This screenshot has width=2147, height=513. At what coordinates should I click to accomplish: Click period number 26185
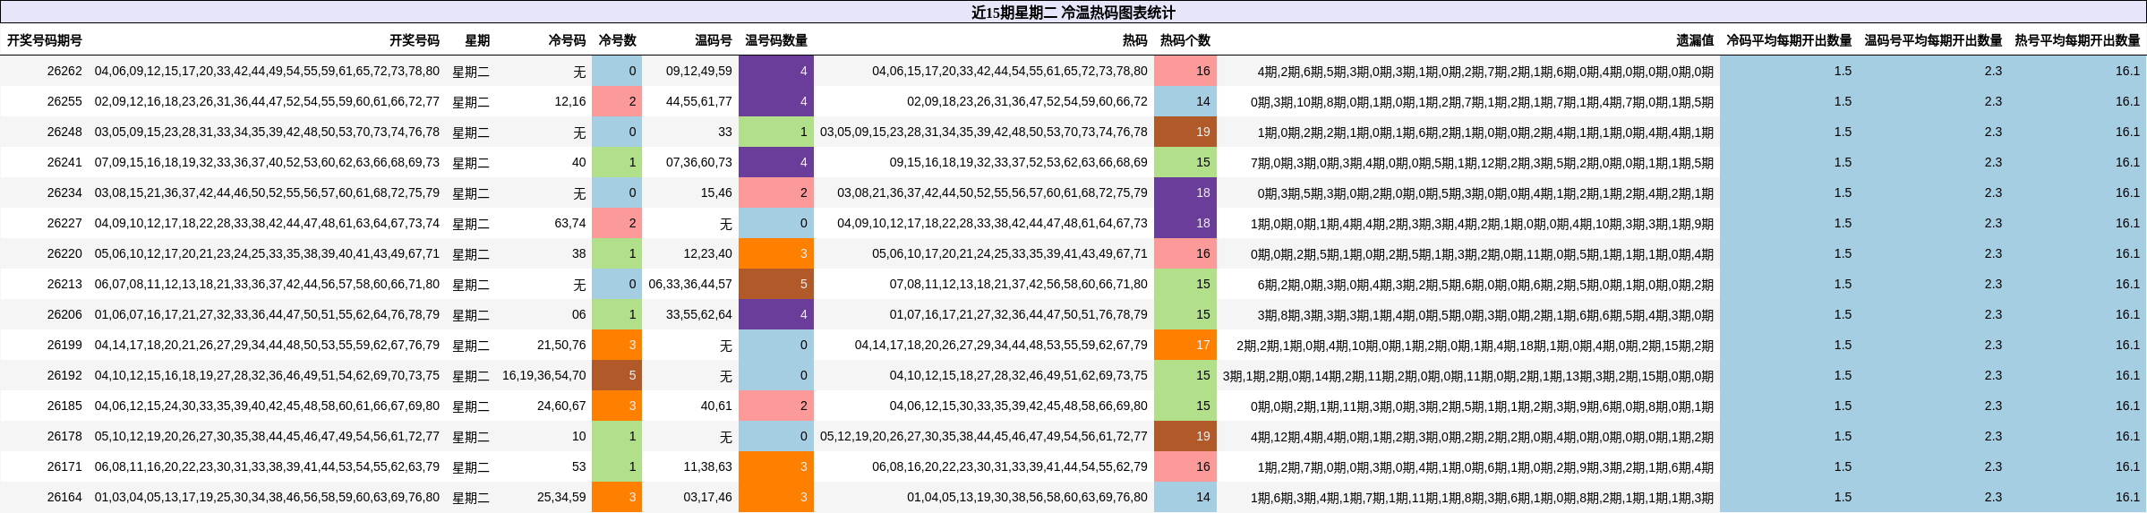tap(64, 406)
